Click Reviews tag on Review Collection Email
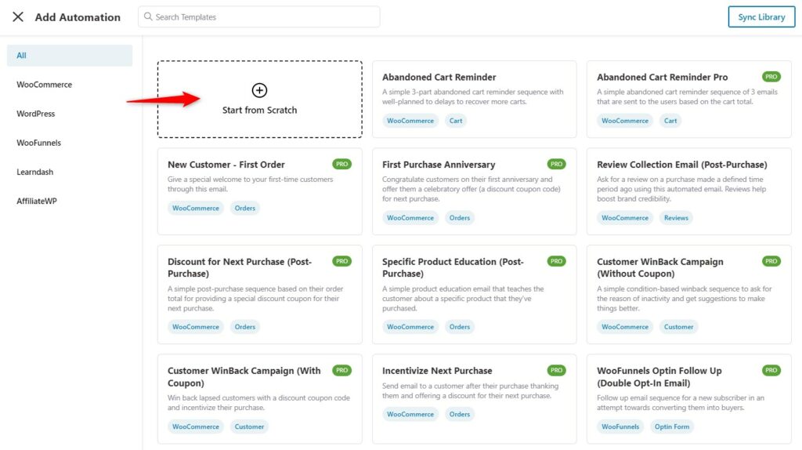802x450 pixels. [x=676, y=218]
